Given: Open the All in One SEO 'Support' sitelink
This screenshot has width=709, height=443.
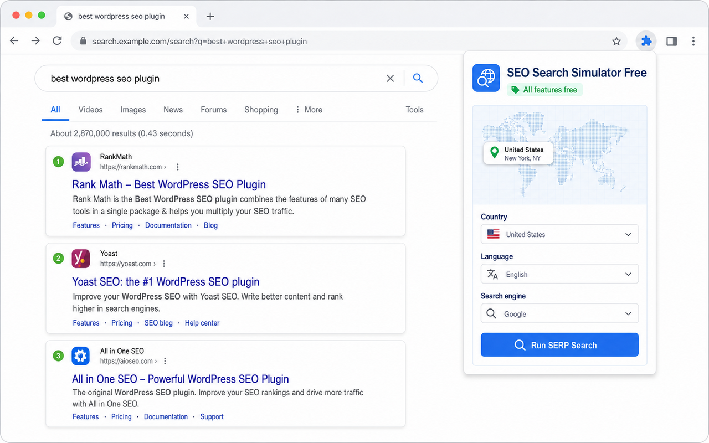Looking at the screenshot, I should [212, 416].
